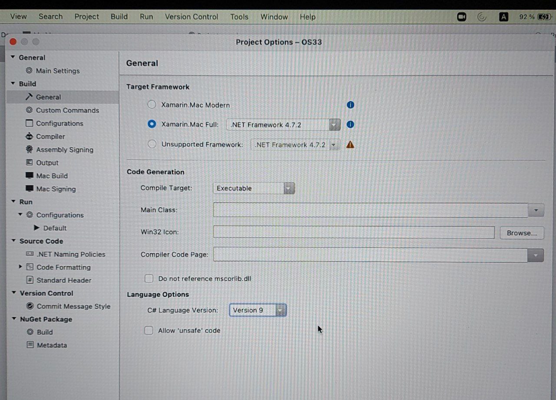This screenshot has height=400, width=556.
Task: Open Xamarin.Mac Full framework version dropdown
Action: tap(283, 125)
